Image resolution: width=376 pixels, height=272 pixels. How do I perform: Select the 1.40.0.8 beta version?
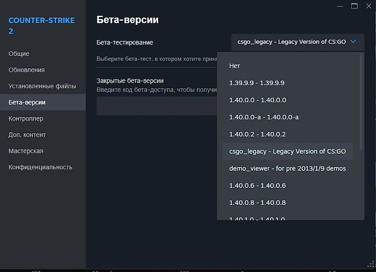258,202
